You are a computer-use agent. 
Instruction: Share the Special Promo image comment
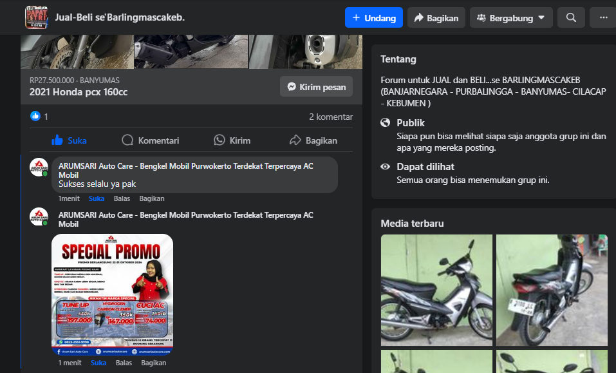[154, 363]
